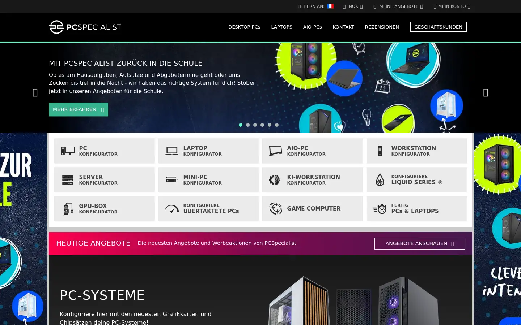Open the Game Computer link
Image resolution: width=521 pixels, height=325 pixels.
[x=313, y=209]
